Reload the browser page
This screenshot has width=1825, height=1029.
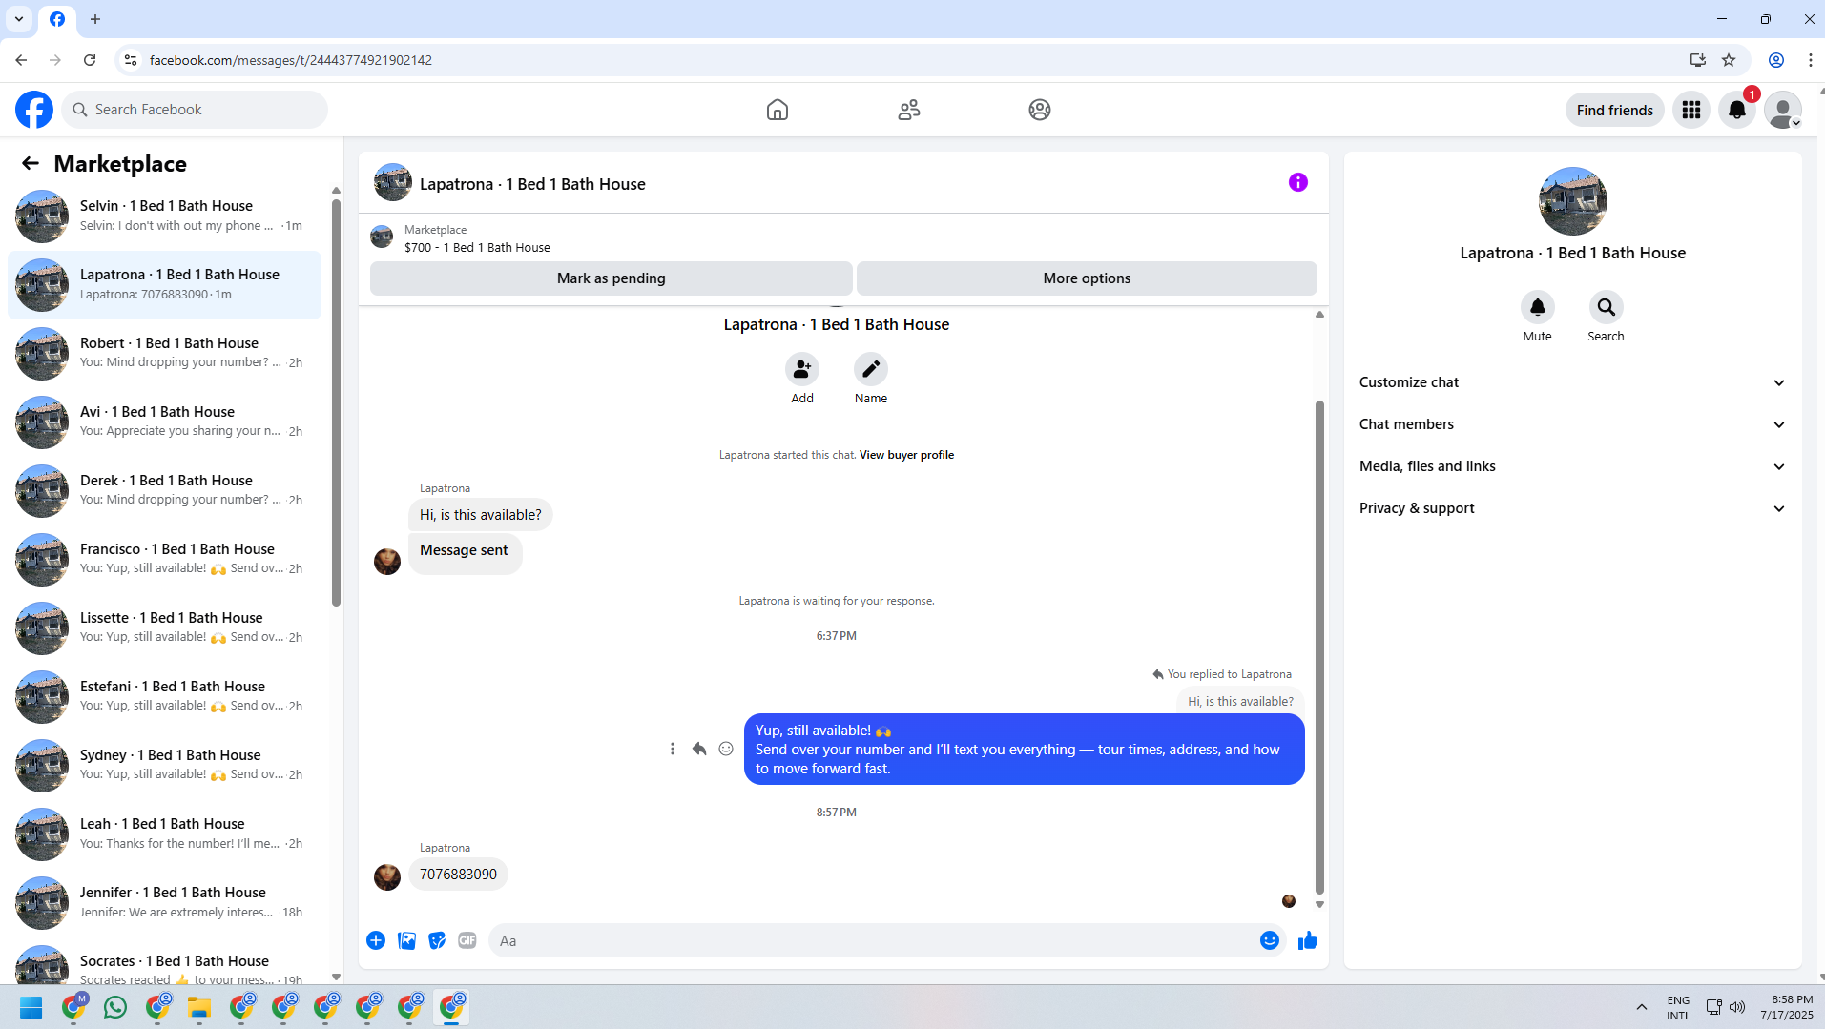pyautogui.click(x=90, y=60)
